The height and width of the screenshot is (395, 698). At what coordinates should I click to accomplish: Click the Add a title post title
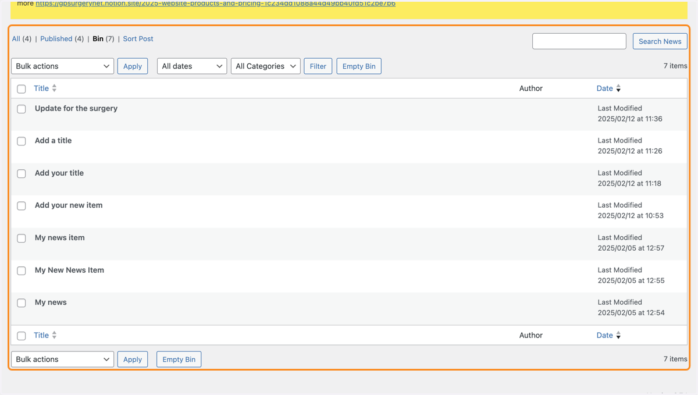[x=54, y=140]
